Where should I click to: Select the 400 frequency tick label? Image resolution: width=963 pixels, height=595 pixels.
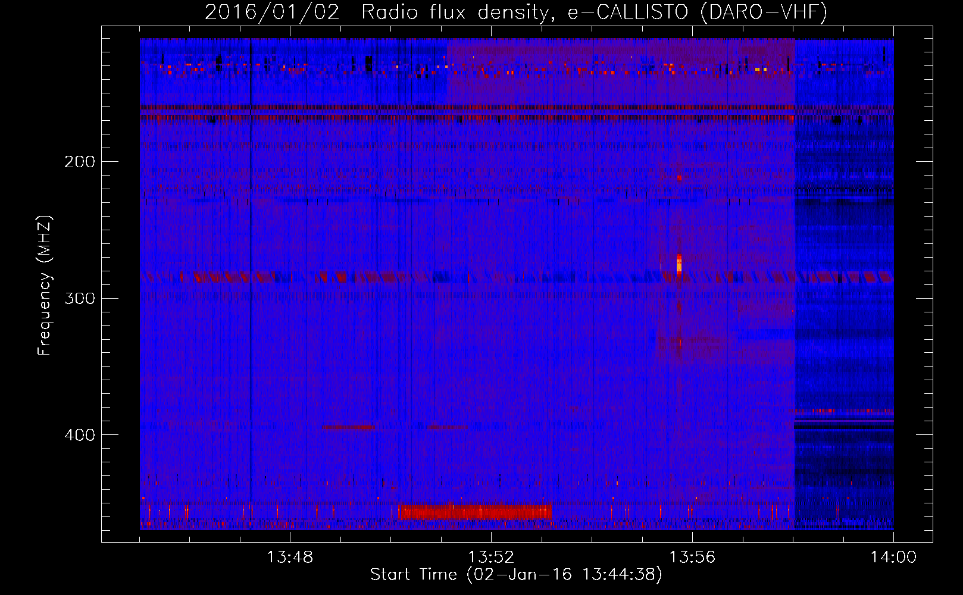(80, 435)
